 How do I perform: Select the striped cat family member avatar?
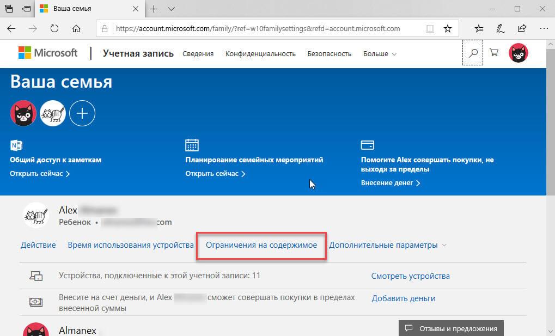[x=53, y=113]
